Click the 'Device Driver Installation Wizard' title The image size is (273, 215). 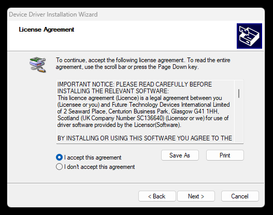53,15
